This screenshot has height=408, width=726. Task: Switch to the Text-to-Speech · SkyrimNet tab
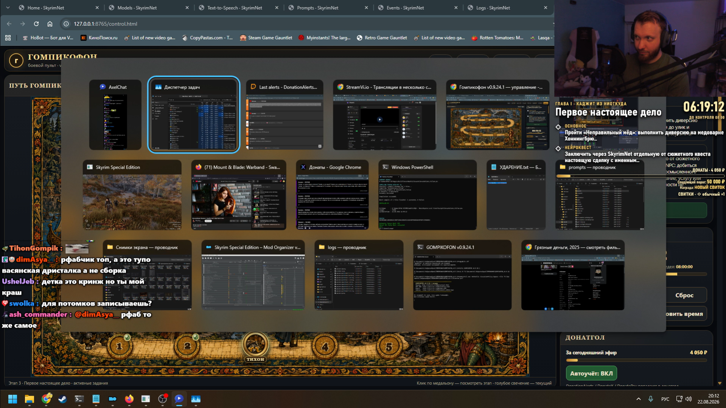point(238,8)
